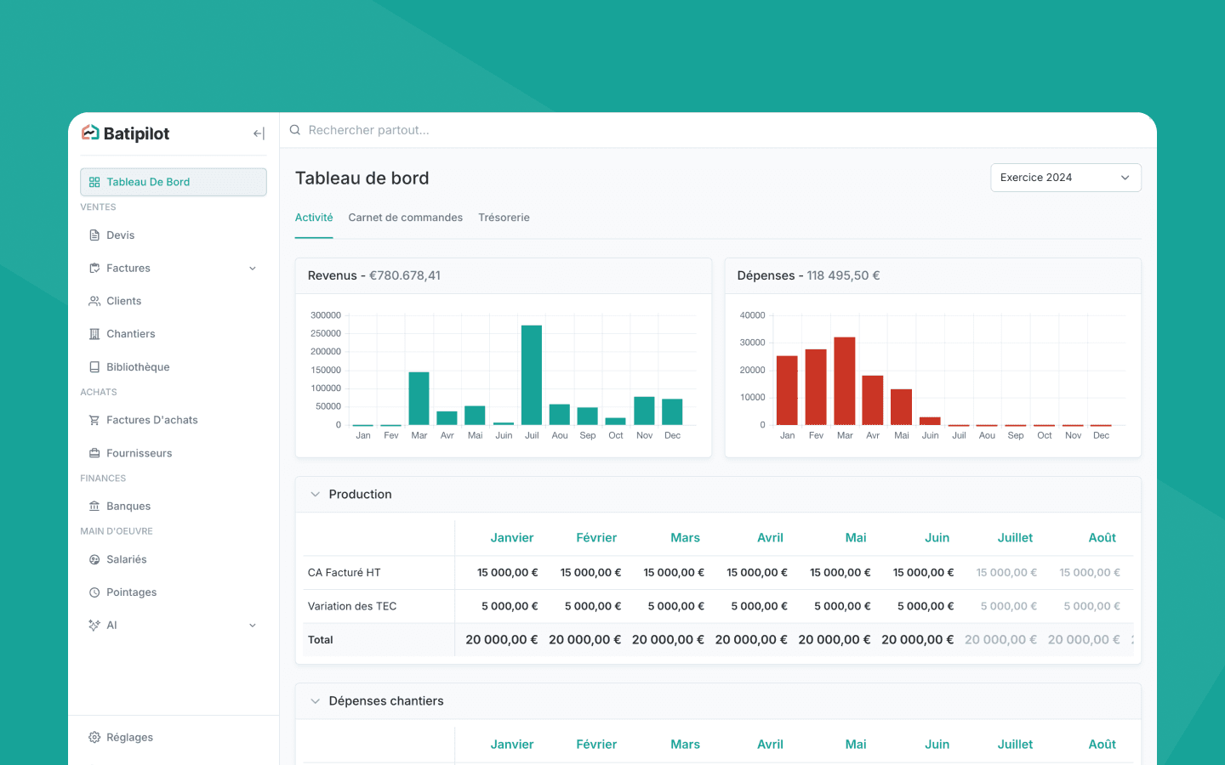Screen dimensions: 1225x765
Task: Click the Batipilot logo icon
Action: [x=90, y=133]
